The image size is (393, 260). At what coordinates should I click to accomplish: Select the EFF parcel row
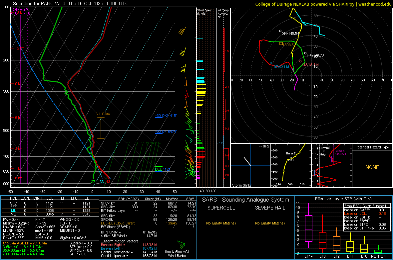point(50,207)
